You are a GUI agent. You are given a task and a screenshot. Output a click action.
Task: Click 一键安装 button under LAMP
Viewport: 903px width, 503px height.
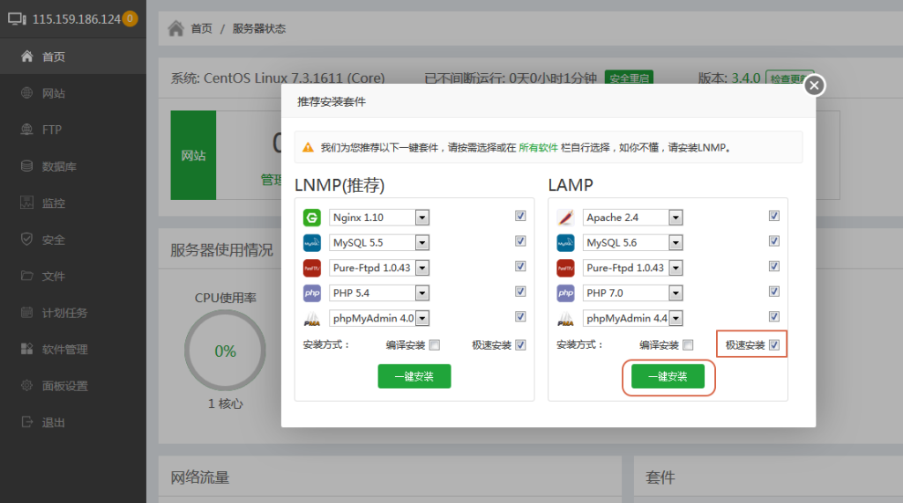point(668,376)
